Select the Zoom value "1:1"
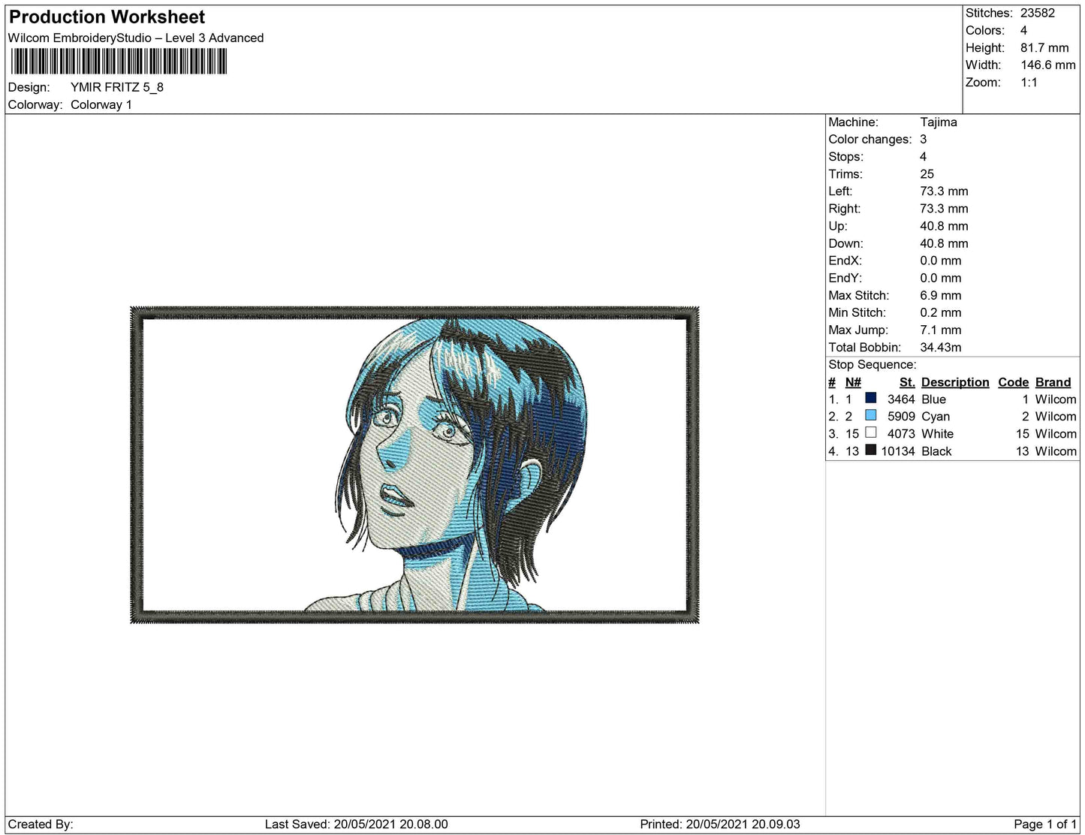 click(1029, 82)
